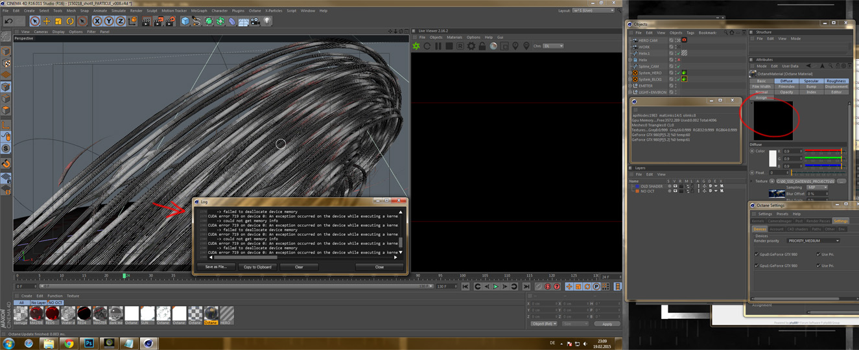
Task: Toggle Gpu1 GeForce GTX 980 checkbox
Action: [757, 266]
